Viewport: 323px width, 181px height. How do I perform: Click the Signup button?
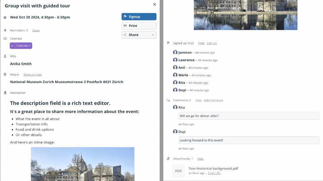[139, 17]
